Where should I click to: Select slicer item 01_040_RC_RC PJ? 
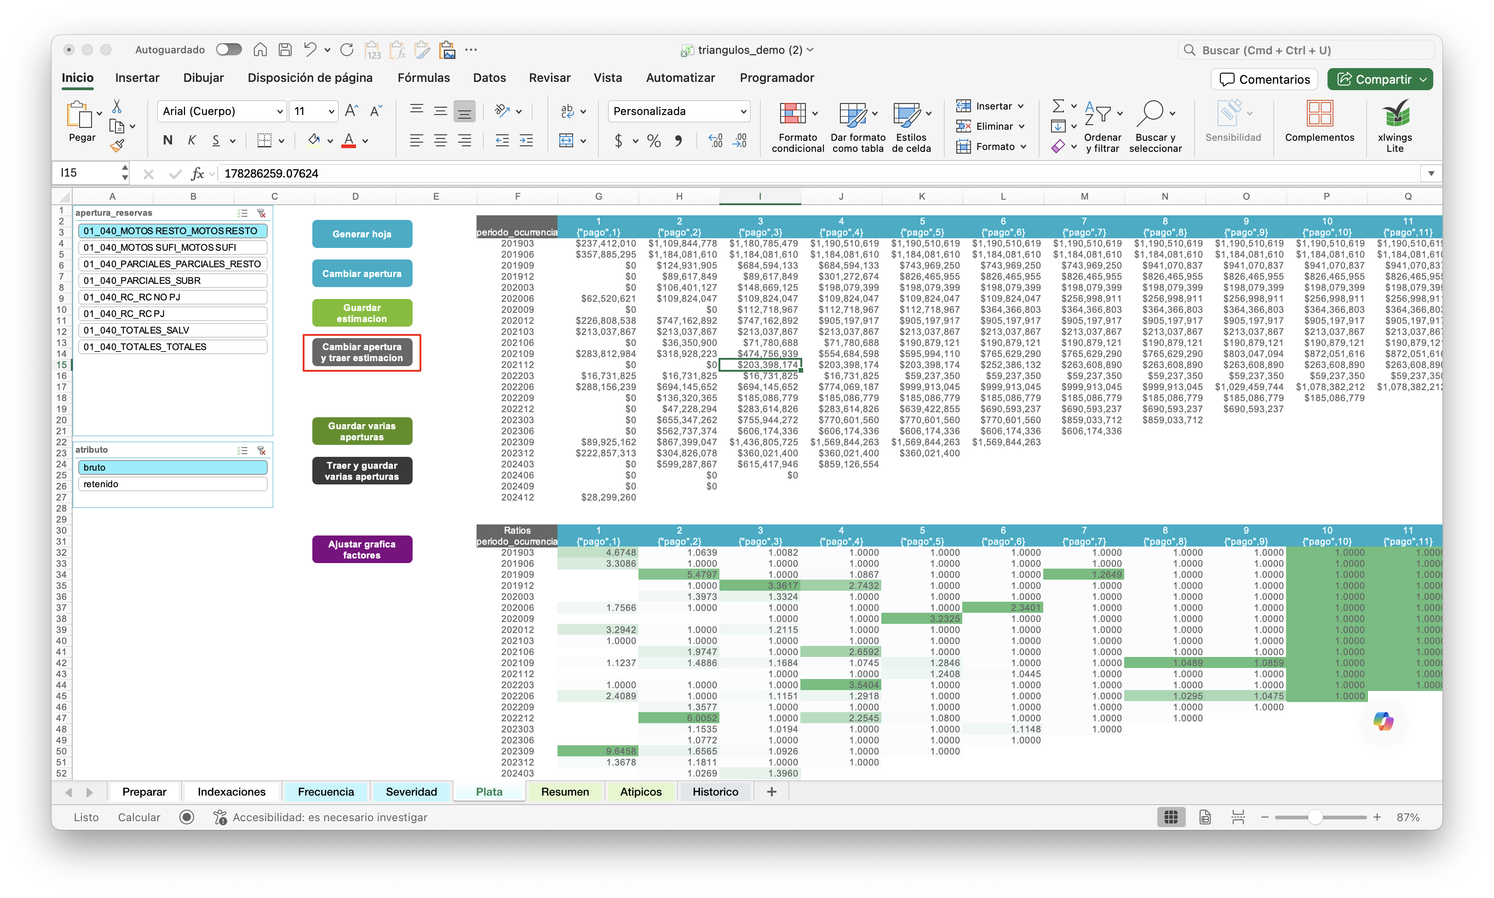(x=172, y=313)
